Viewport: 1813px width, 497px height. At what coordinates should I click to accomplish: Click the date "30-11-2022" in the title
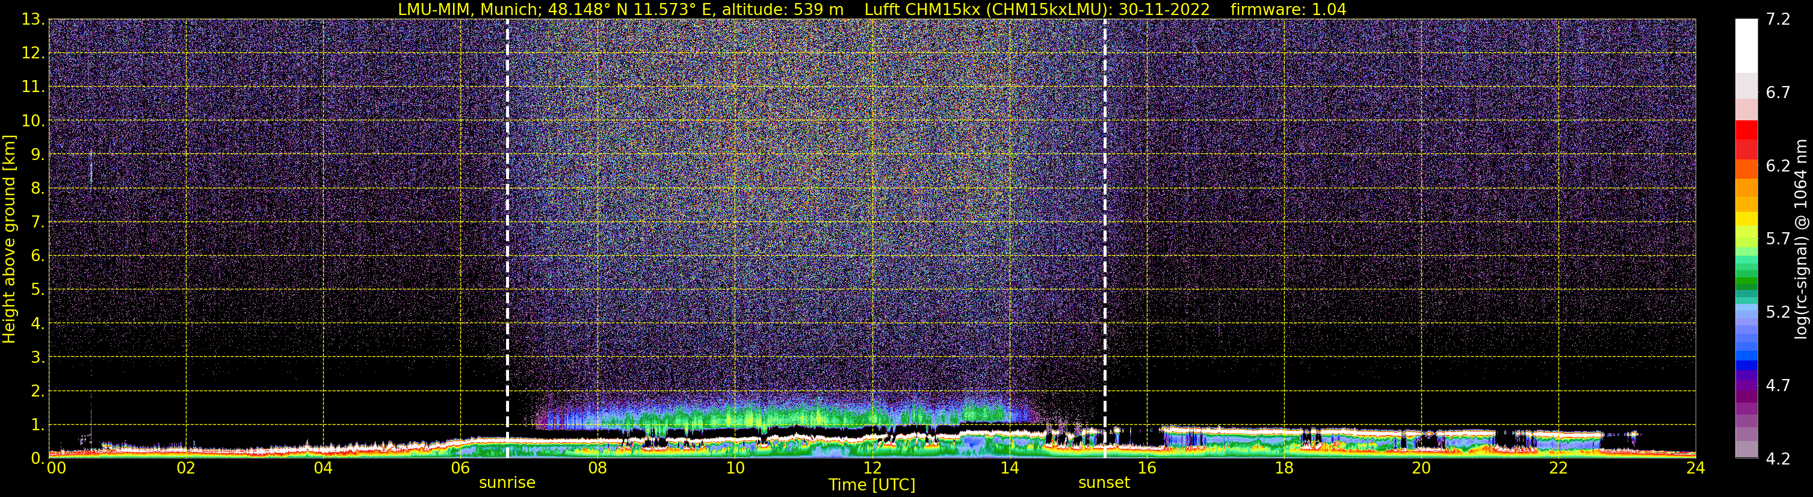coord(1164,10)
